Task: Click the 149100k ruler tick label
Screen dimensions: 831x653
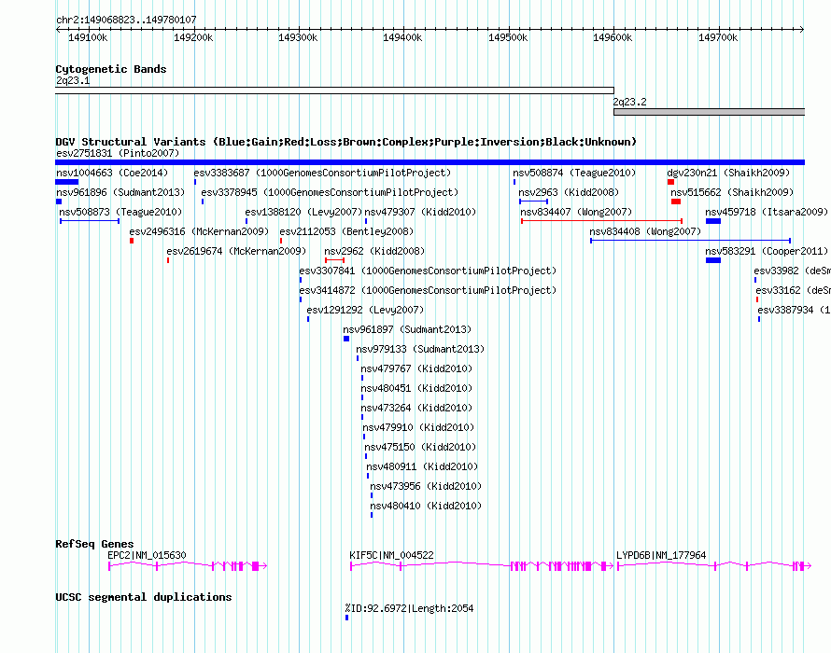Action: coord(88,37)
